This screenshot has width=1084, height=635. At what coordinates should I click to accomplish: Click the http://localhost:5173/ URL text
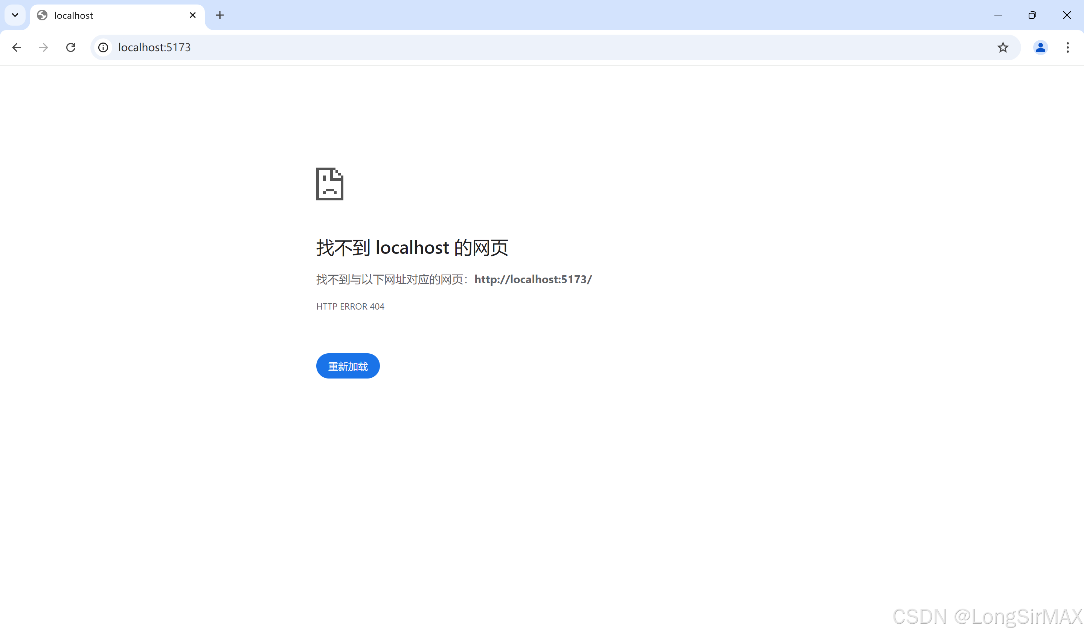coord(532,279)
